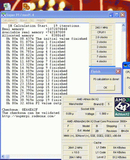Viewport: 130px width, 160px height.
Task: Click the 264.1 MHz bus speed value
Action: (76, 157)
